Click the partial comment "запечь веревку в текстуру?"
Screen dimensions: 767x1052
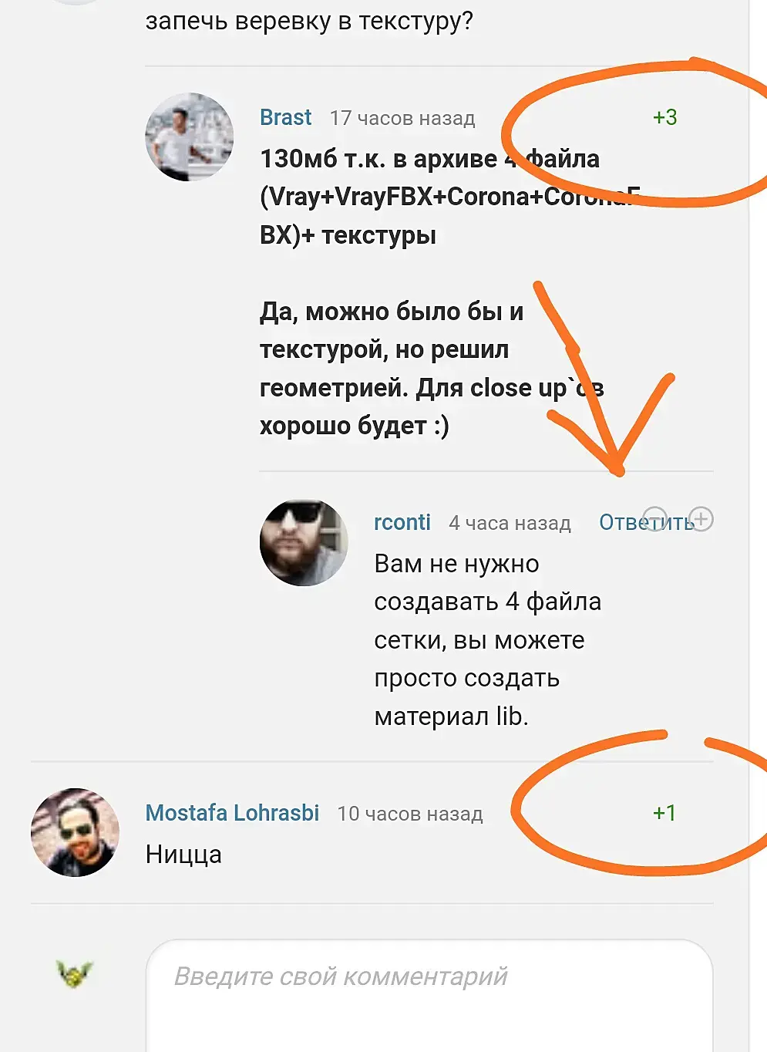309,20
